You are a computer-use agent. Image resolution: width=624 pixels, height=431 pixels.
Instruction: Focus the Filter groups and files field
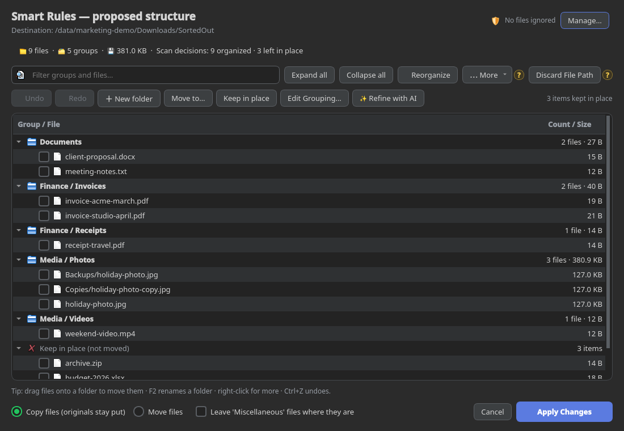click(145, 75)
